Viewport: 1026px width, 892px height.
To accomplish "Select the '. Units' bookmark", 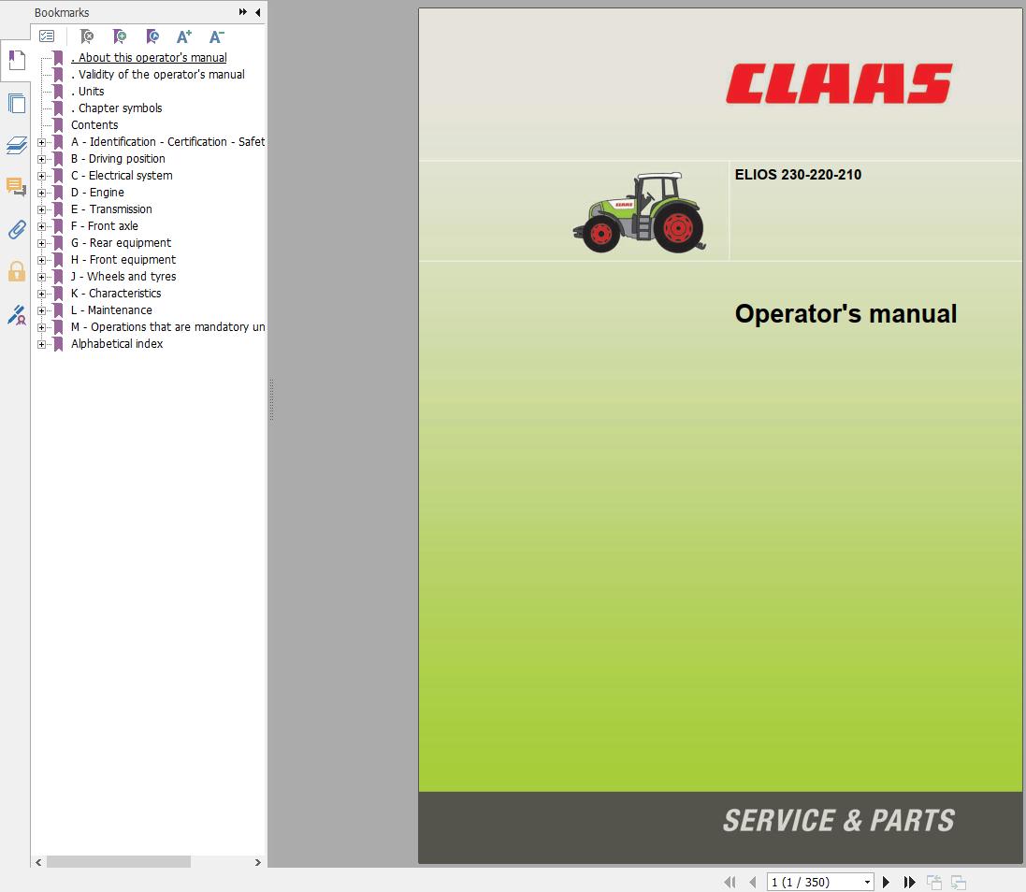I will [x=88, y=92].
